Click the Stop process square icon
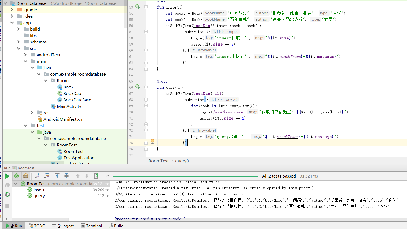Viewport: 407px width, 229px height. 7,206
